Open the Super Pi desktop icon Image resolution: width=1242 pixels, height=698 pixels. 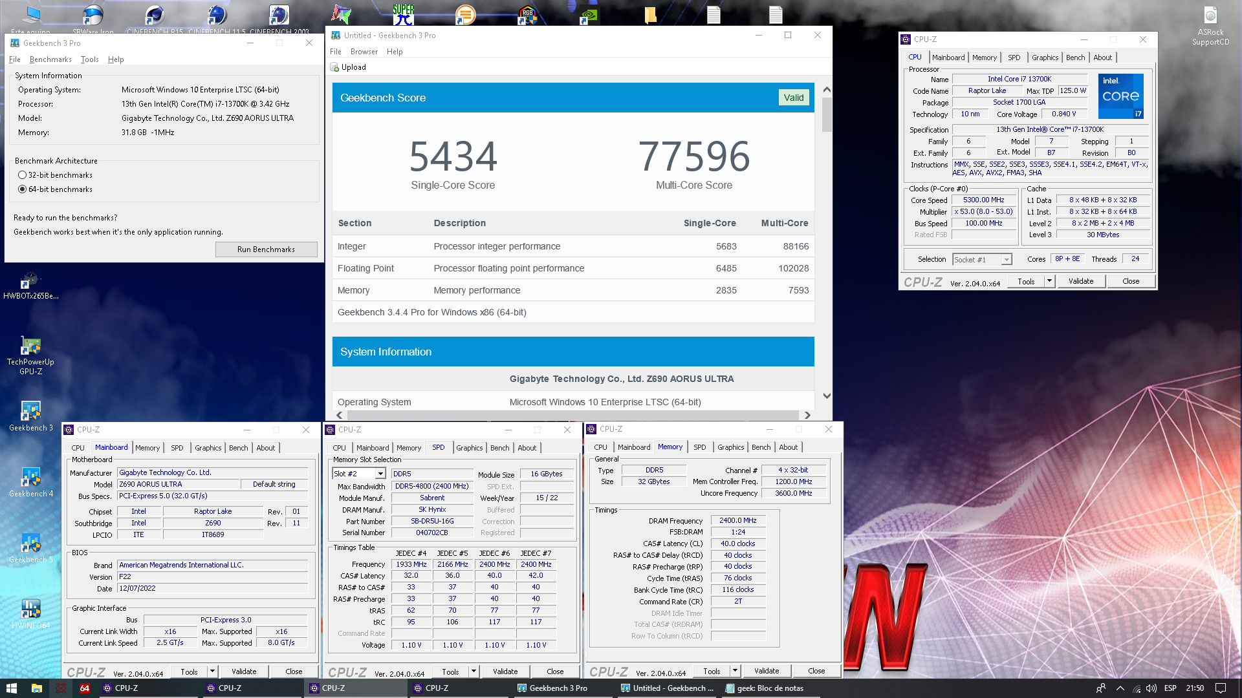[403, 14]
